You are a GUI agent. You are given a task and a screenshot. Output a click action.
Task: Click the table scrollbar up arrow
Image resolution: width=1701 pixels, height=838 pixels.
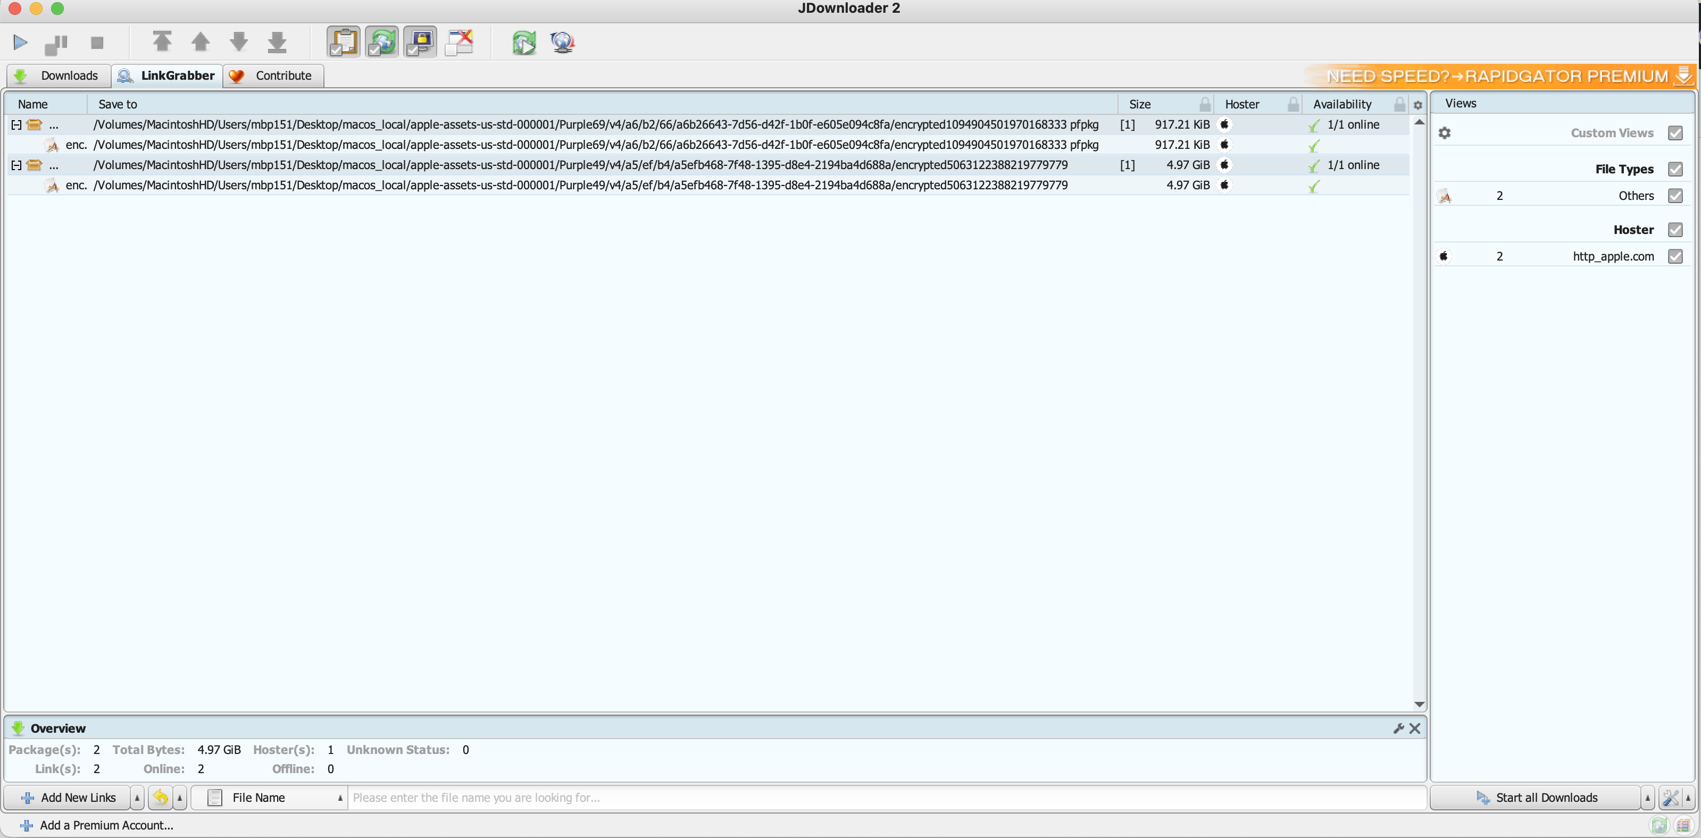click(1419, 123)
